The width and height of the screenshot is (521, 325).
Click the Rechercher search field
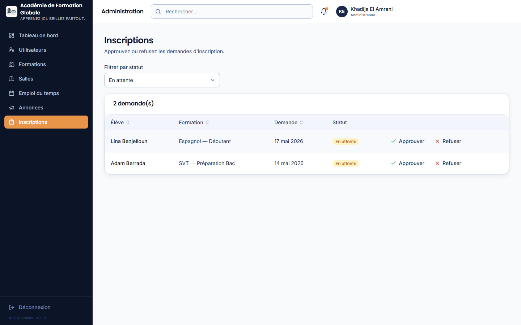pos(232,12)
